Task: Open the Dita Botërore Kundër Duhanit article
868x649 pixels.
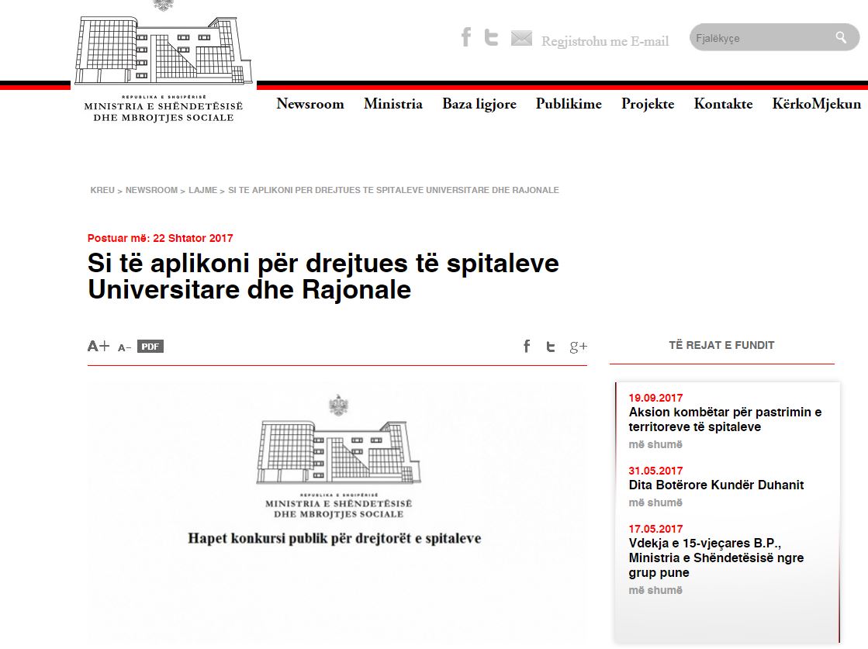Action: click(x=716, y=485)
